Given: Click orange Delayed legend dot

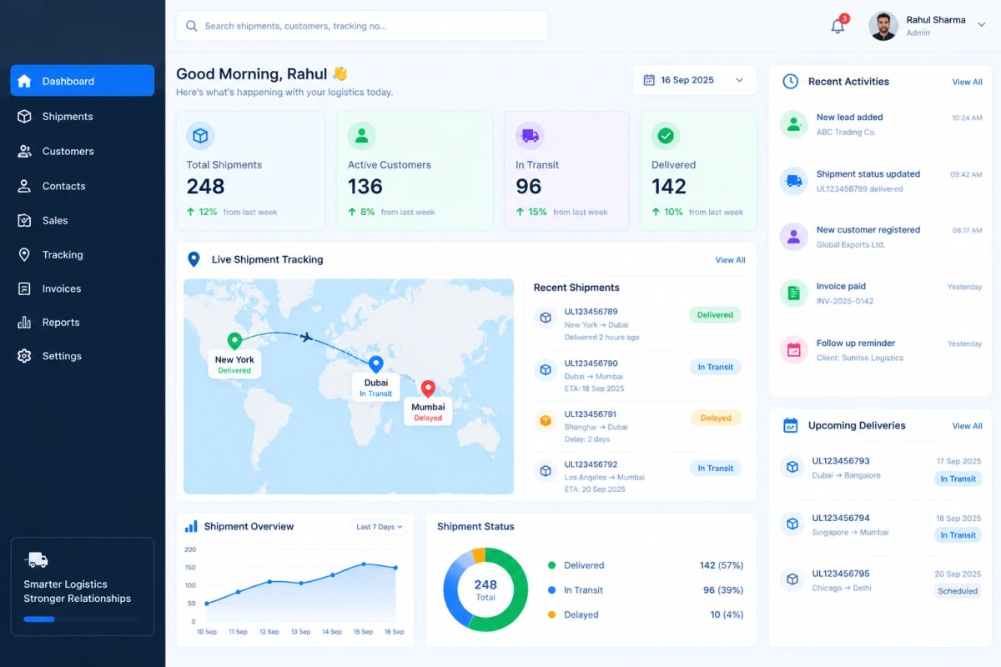Looking at the screenshot, I should (551, 614).
